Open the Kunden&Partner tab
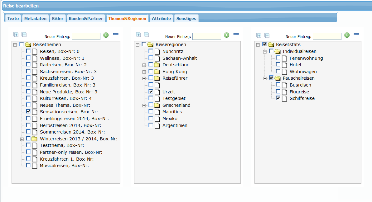 pyautogui.click(x=86, y=18)
